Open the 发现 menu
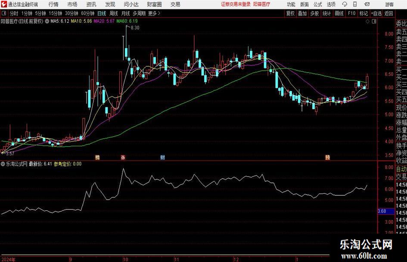407x262 pixels. [110, 4]
